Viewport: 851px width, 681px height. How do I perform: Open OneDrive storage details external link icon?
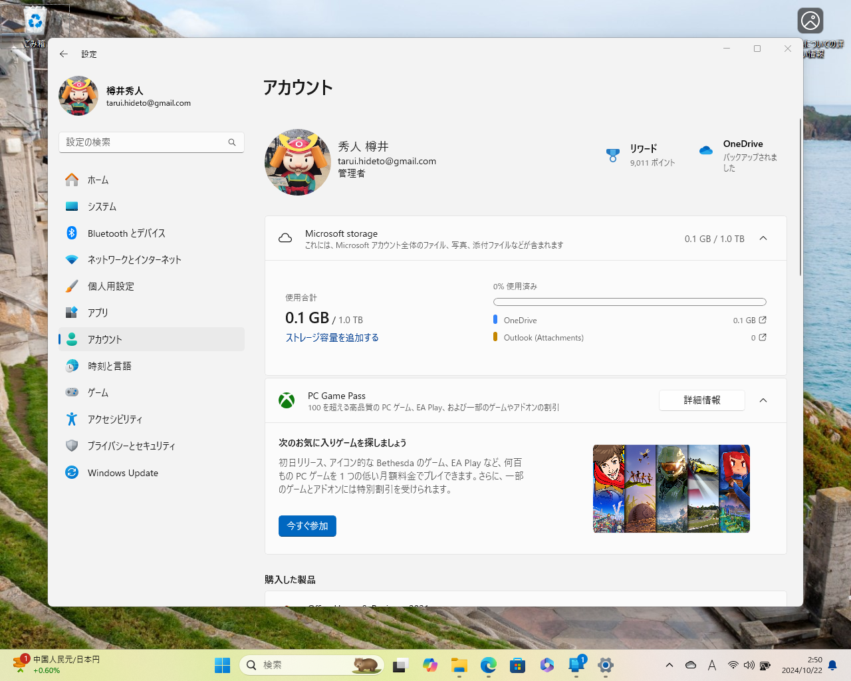pyautogui.click(x=763, y=320)
